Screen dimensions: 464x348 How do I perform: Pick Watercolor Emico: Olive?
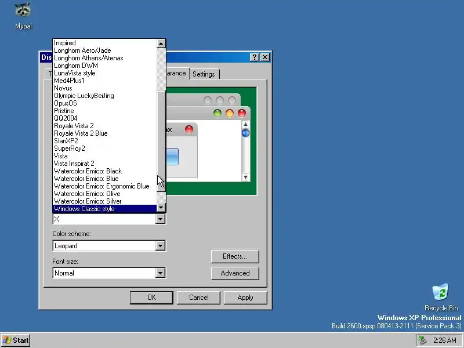pyautogui.click(x=105, y=194)
